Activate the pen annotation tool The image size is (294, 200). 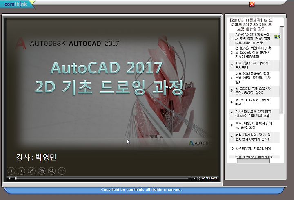[x=31, y=171]
